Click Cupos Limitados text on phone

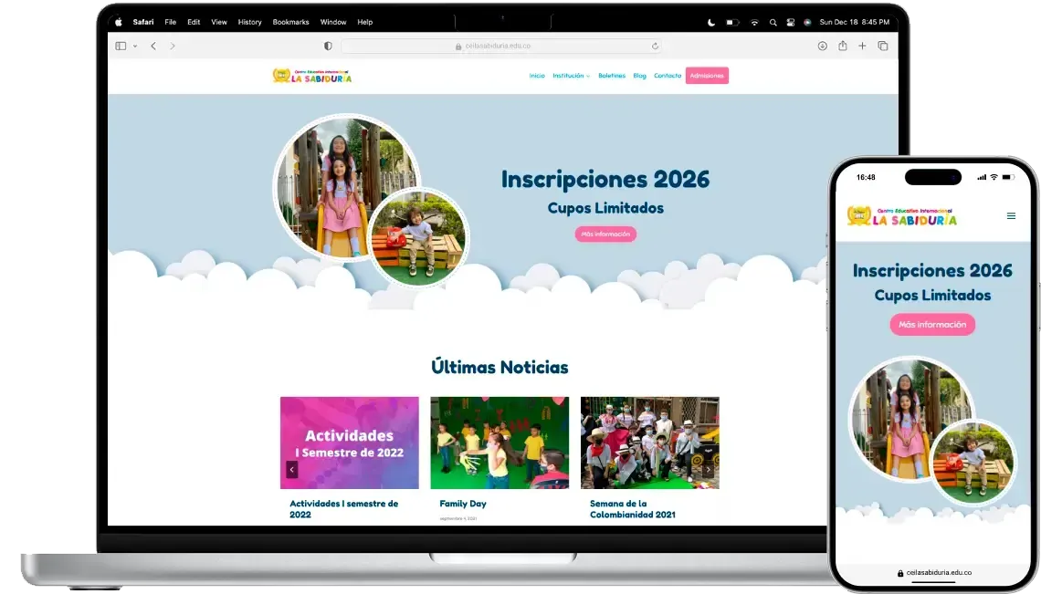point(932,296)
